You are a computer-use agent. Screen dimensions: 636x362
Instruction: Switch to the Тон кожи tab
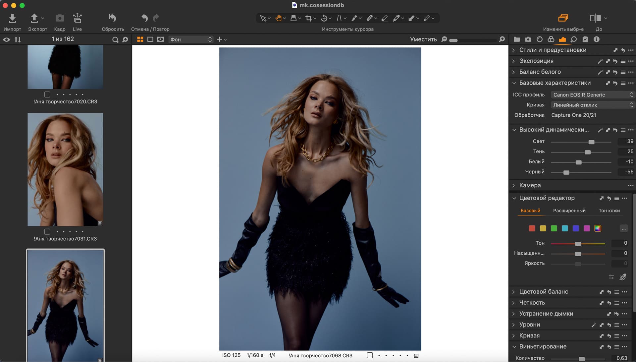point(609,211)
